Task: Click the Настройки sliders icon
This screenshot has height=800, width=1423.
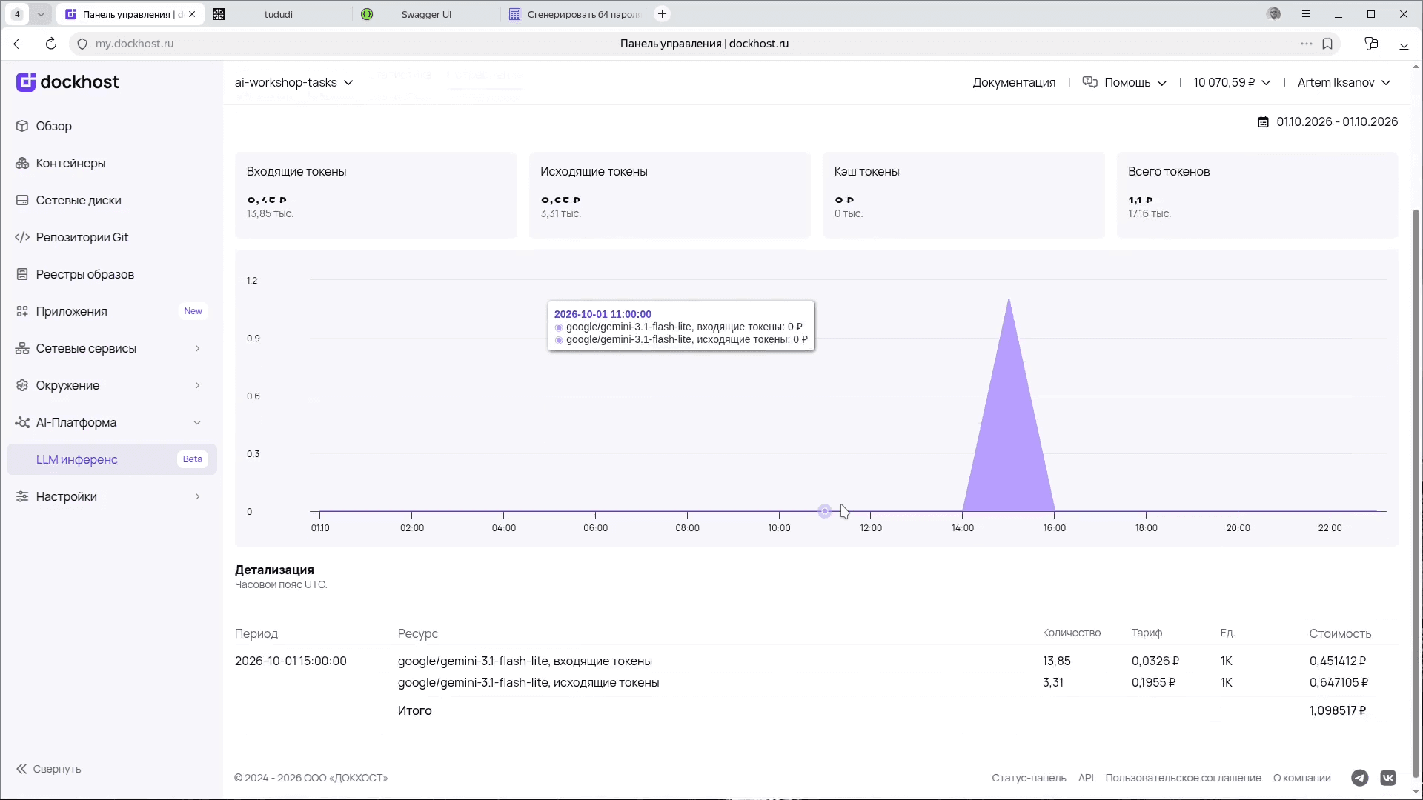Action: pos(22,496)
